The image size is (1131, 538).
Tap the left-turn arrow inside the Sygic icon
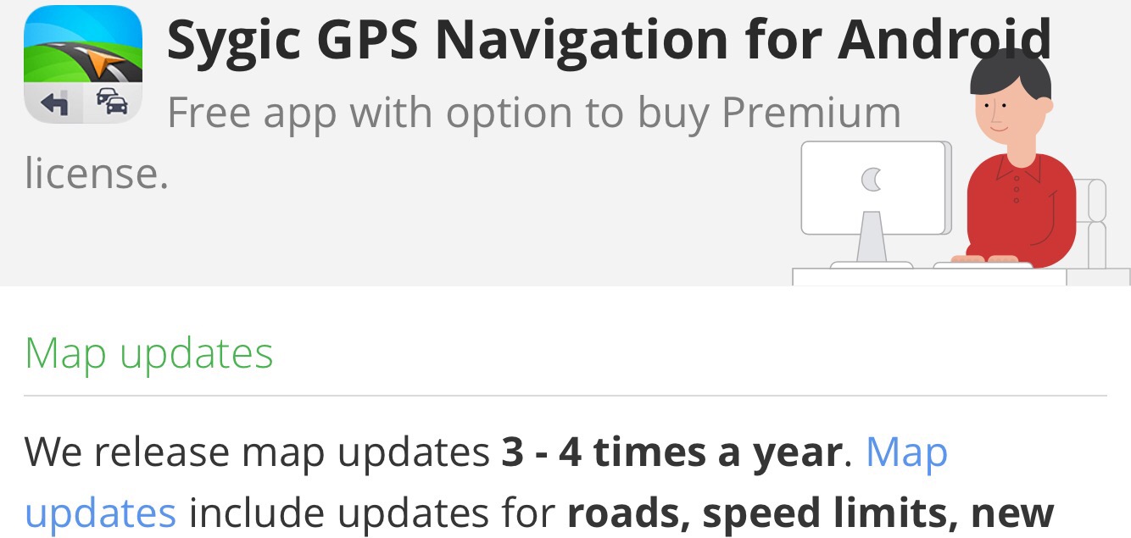tap(53, 104)
